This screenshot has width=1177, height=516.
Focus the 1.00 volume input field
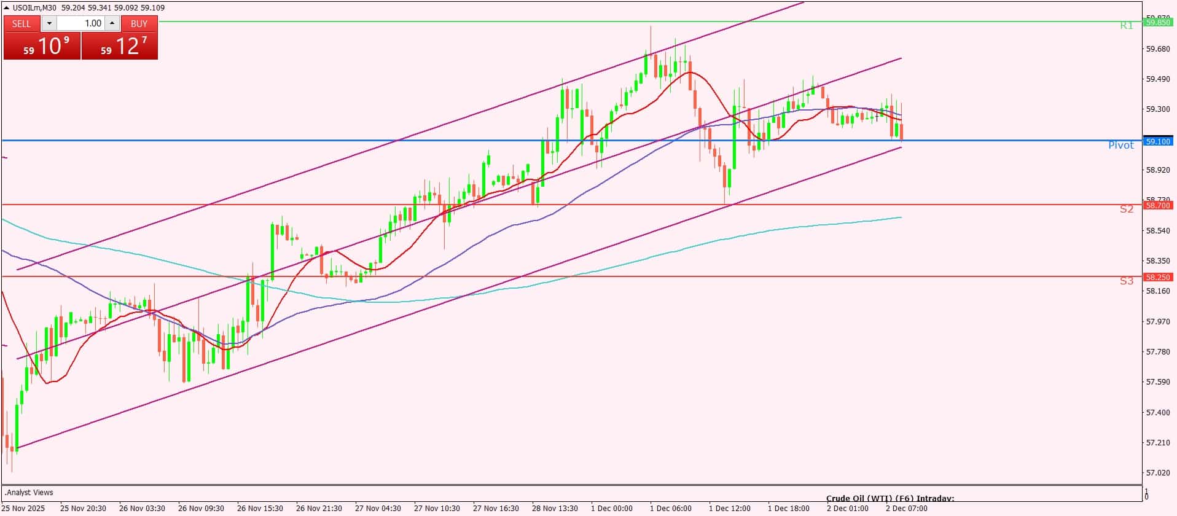pos(81,23)
